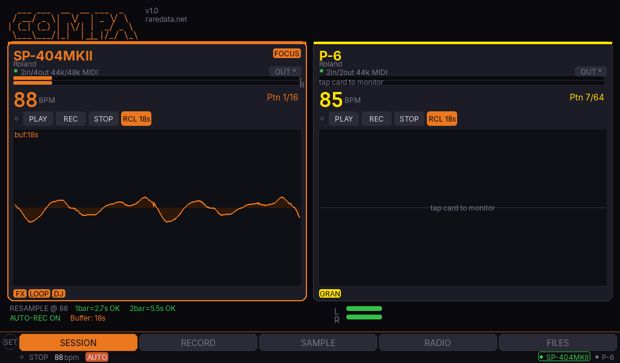Click STOP text in bottom status bar
The width and height of the screenshot is (620, 363).
pos(38,357)
